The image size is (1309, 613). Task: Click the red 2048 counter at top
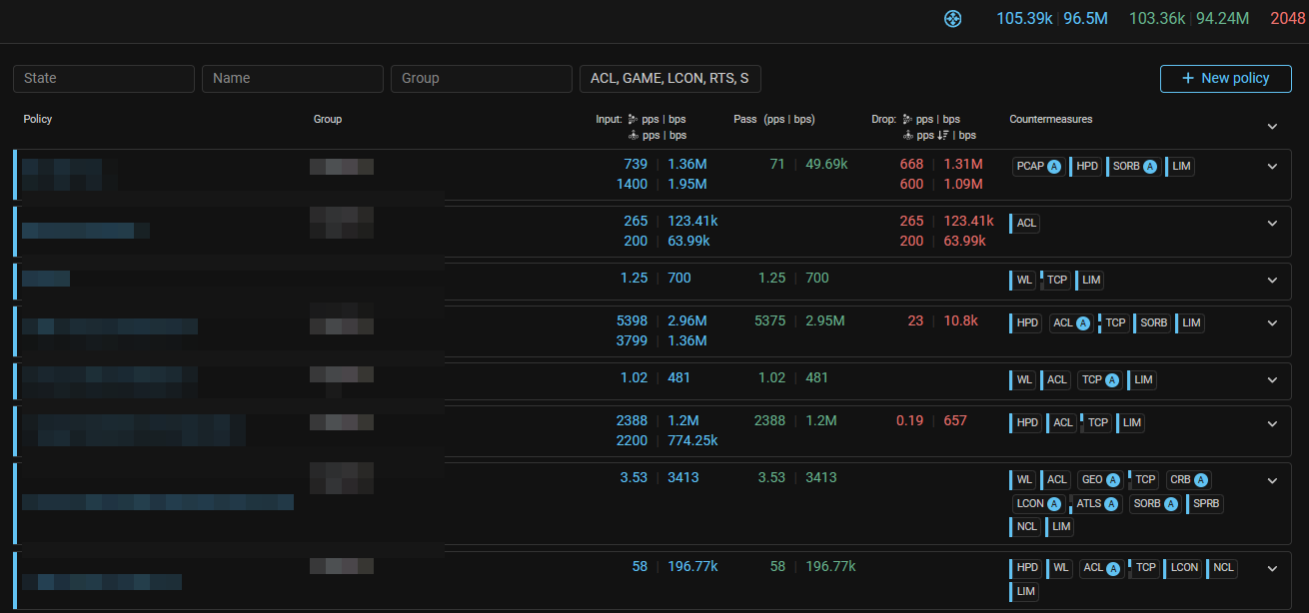(x=1287, y=19)
